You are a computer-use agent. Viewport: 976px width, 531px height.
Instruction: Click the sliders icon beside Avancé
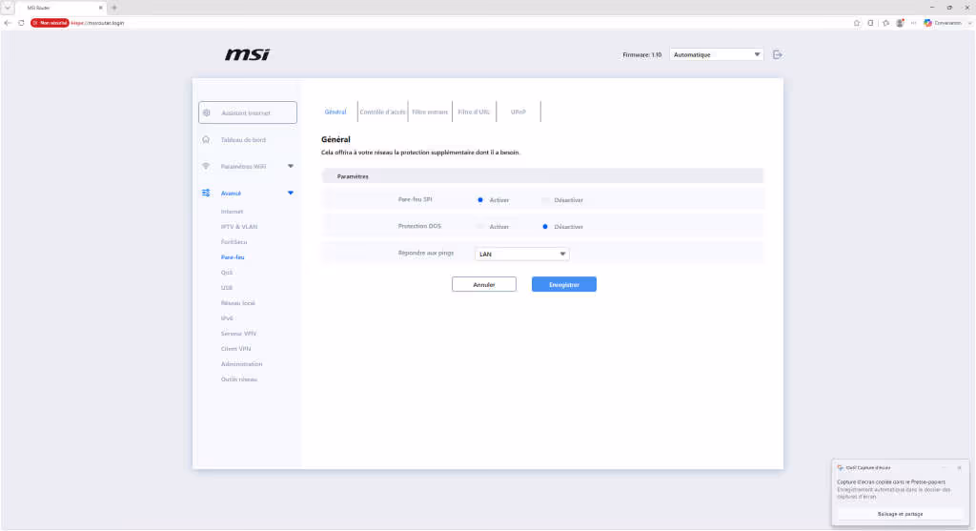(x=206, y=193)
